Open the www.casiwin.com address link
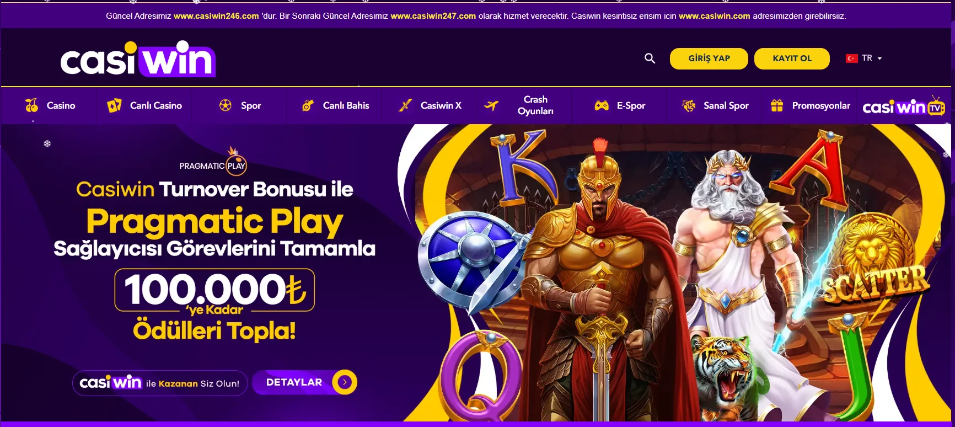Viewport: 955px width, 427px height. [715, 16]
